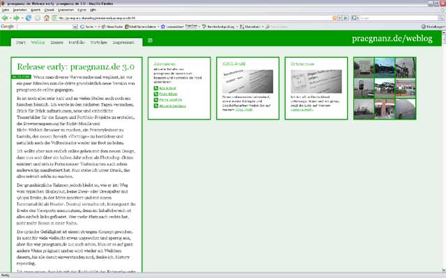Open bottom-right photo in the photo grid
This screenshot has width=446, height=278.
pyautogui.click(x=406, y=109)
